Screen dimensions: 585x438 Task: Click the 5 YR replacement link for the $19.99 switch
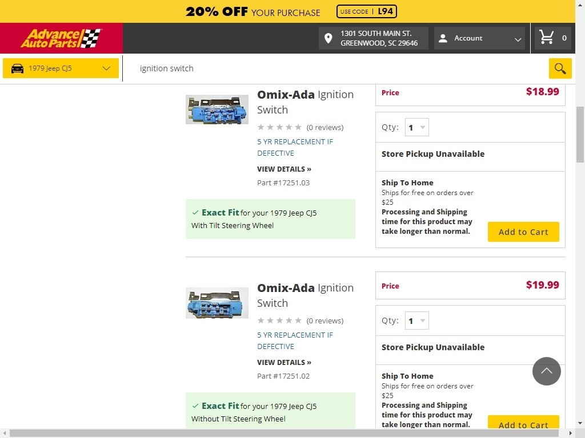(x=295, y=340)
